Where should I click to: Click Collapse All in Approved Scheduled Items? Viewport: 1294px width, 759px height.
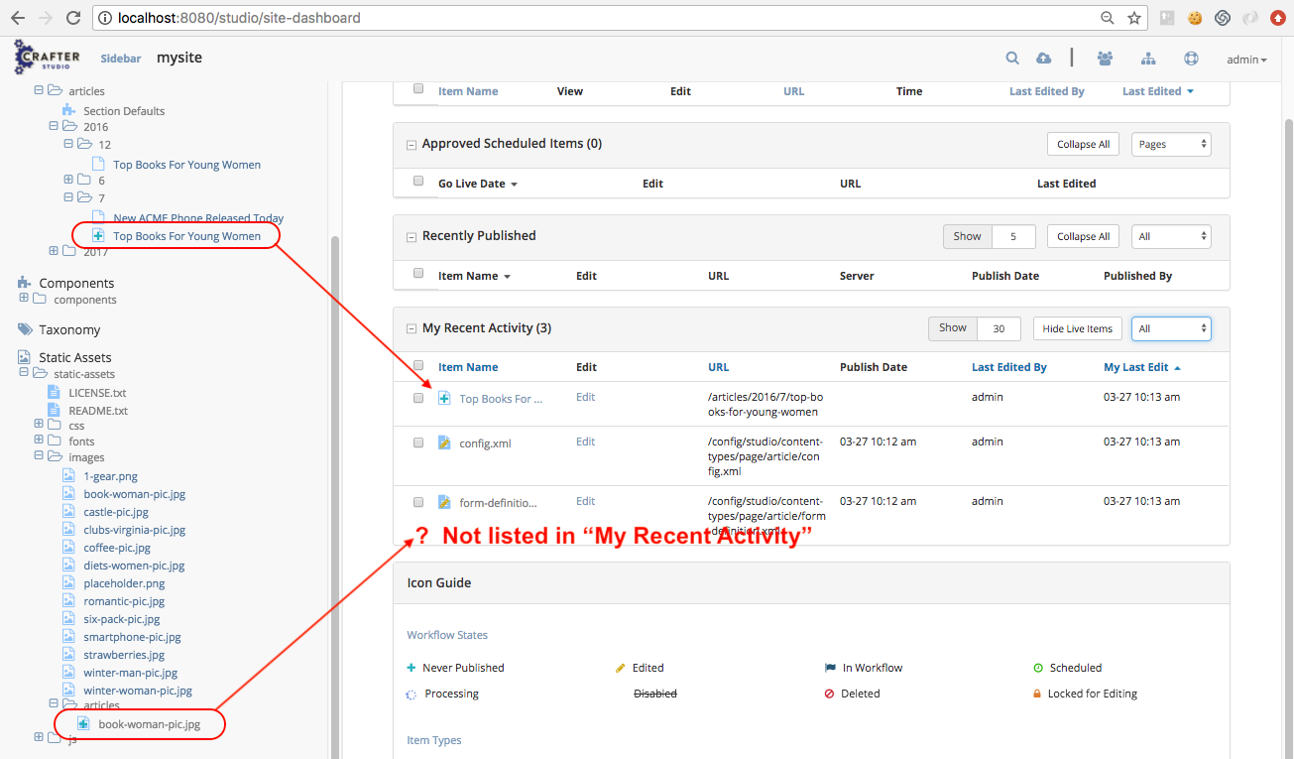click(1083, 144)
